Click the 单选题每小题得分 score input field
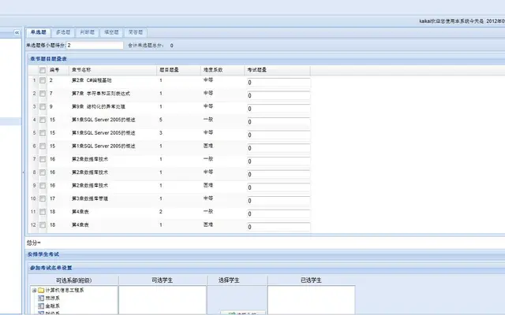 click(95, 46)
